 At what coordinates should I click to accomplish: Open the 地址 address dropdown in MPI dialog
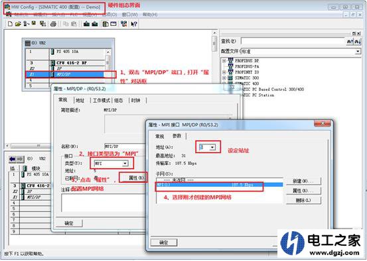point(212,148)
